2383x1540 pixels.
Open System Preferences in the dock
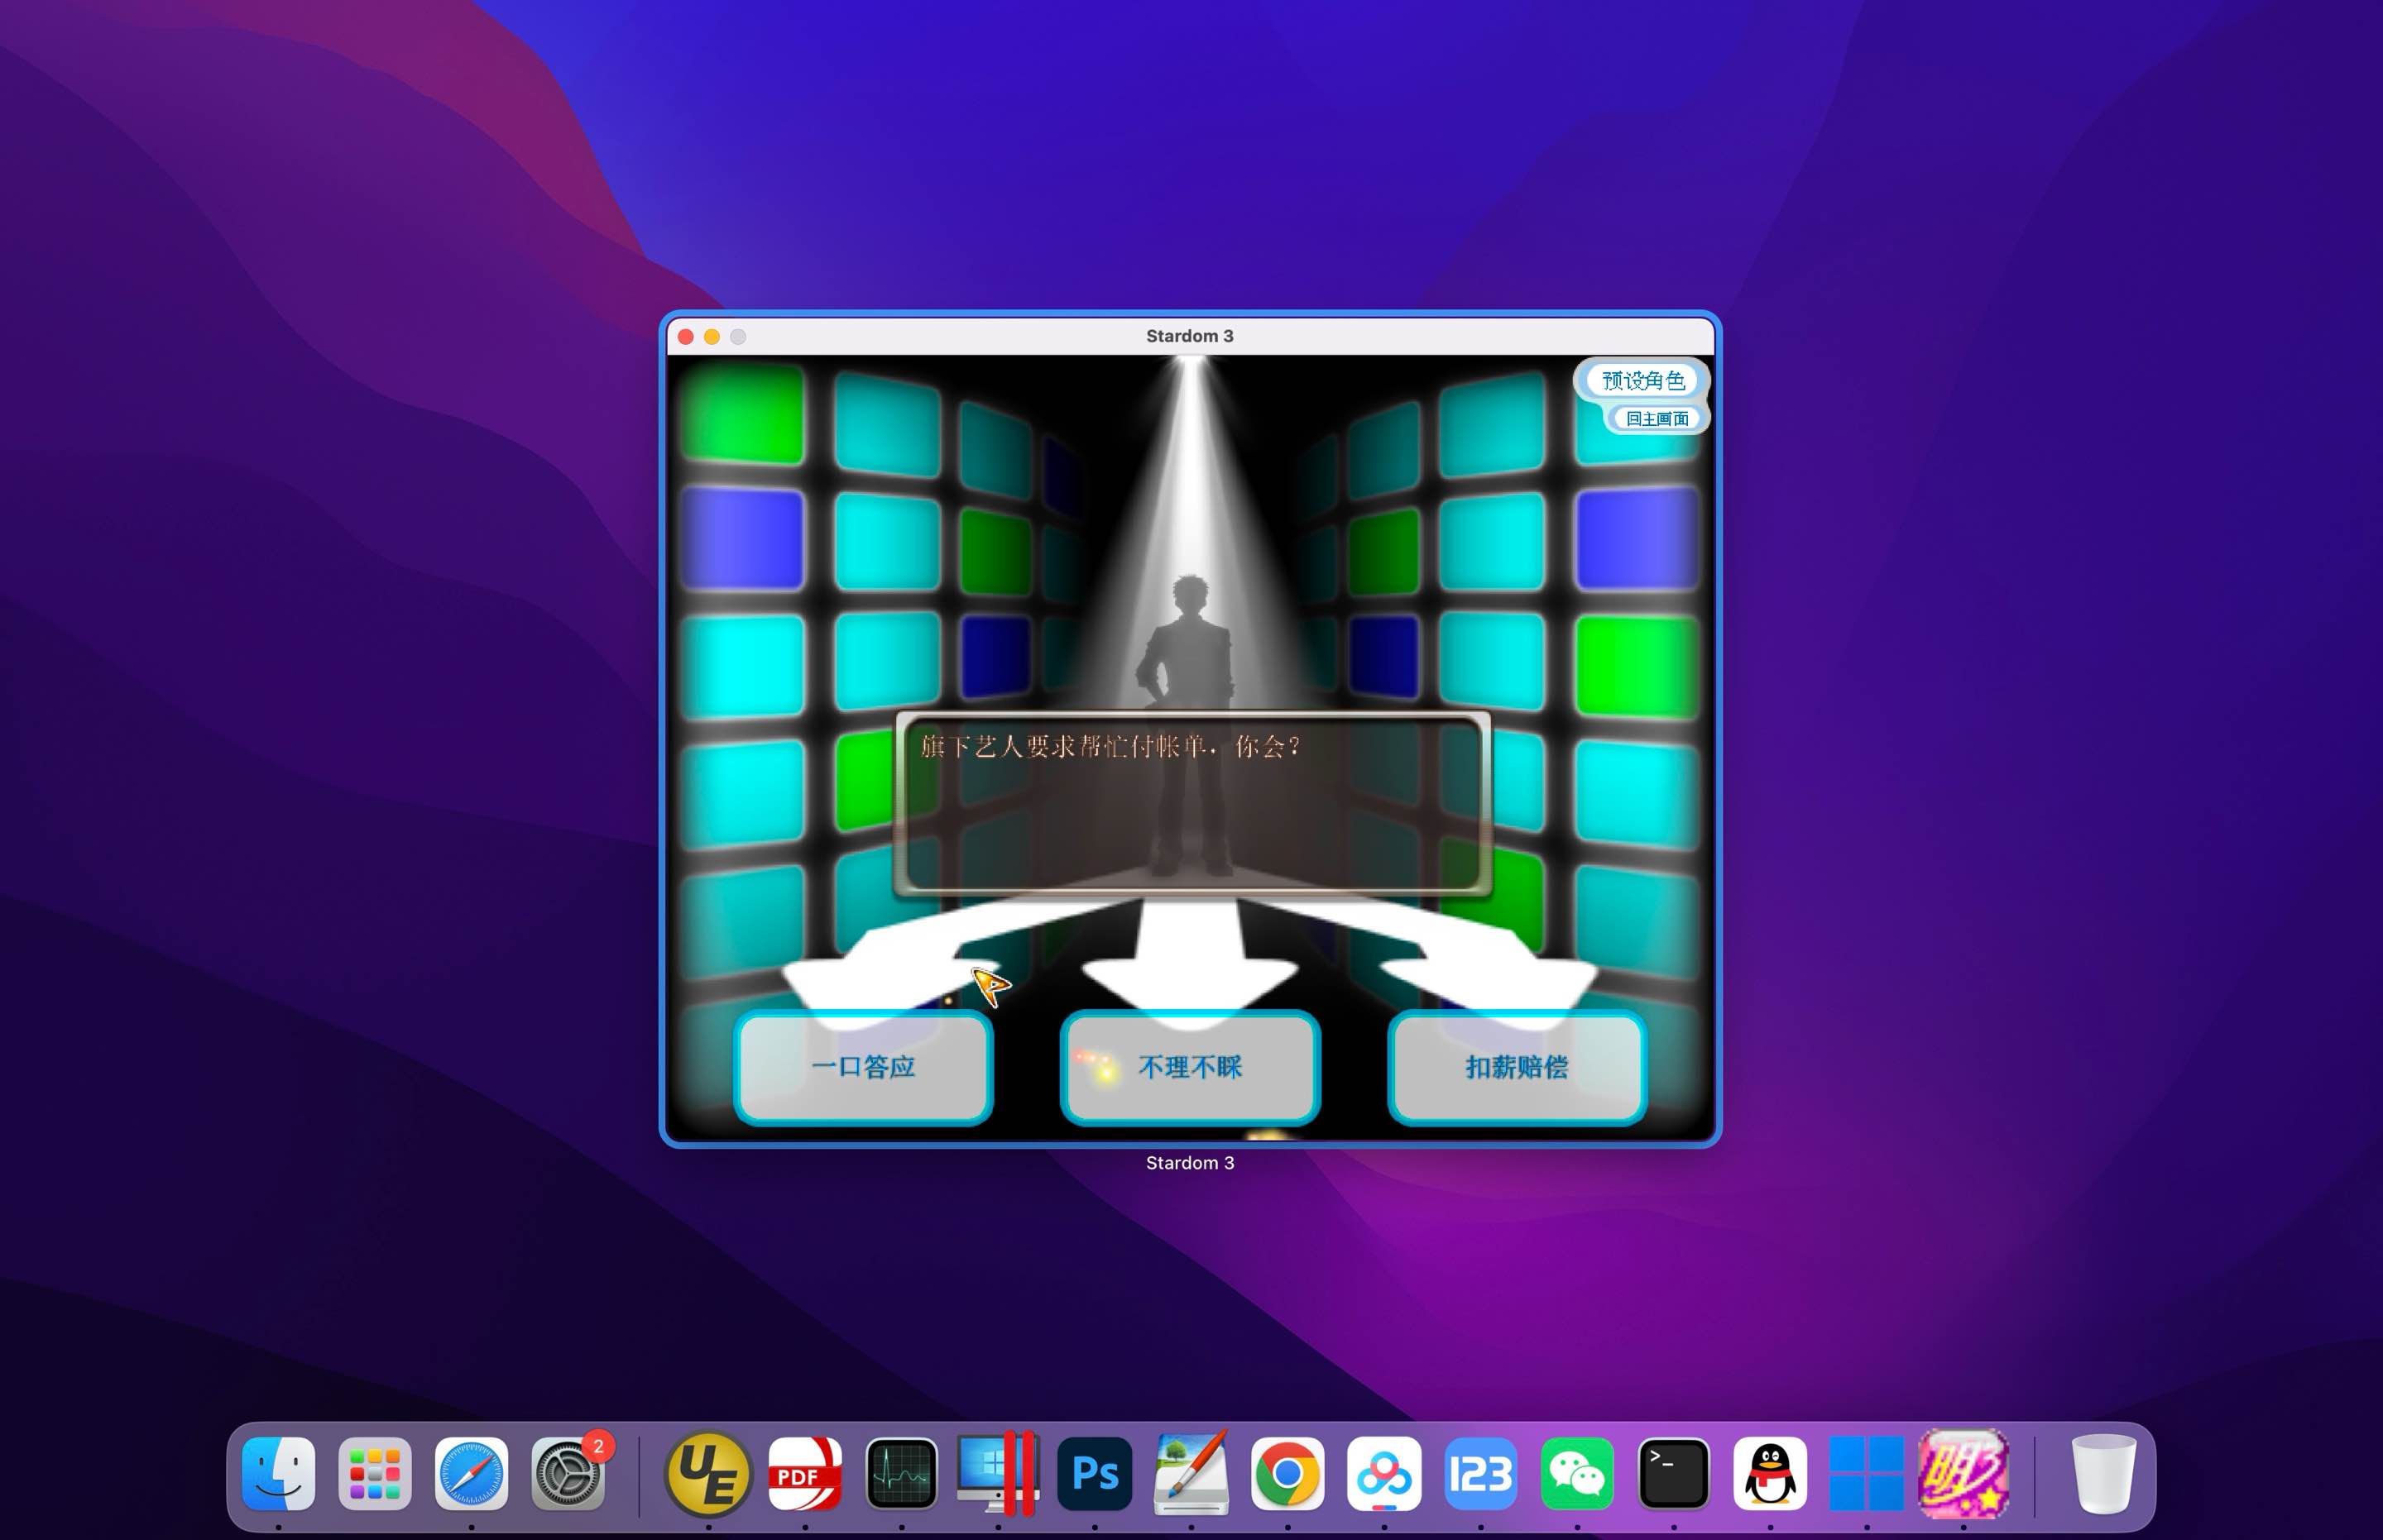pyautogui.click(x=568, y=1473)
